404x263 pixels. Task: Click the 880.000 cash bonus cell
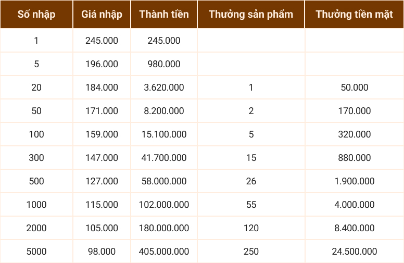point(354,158)
